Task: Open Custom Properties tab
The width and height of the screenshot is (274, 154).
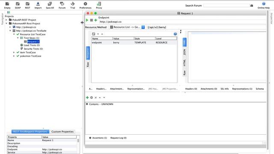Action: click(63, 132)
